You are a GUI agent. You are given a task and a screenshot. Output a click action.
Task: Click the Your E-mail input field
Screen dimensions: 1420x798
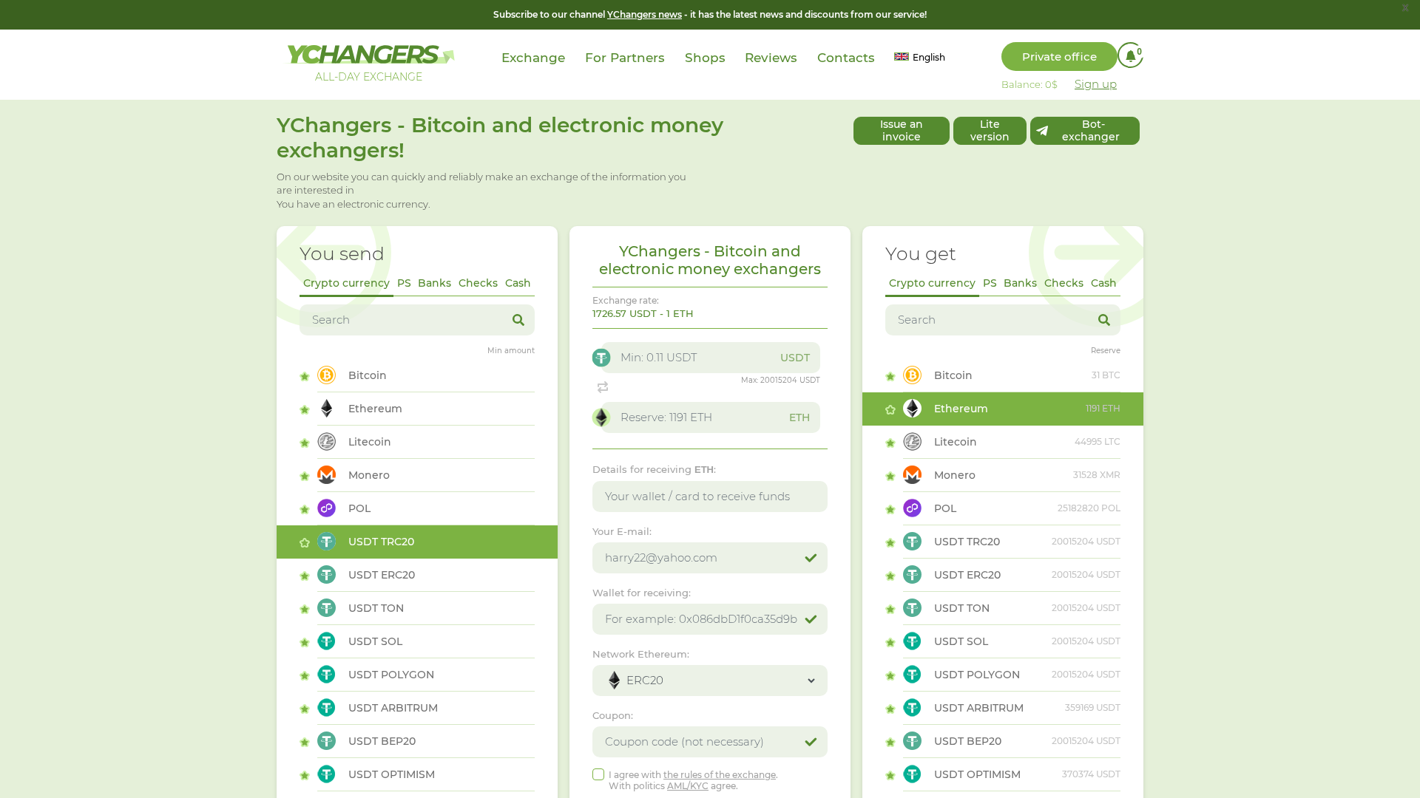pyautogui.click(x=710, y=558)
